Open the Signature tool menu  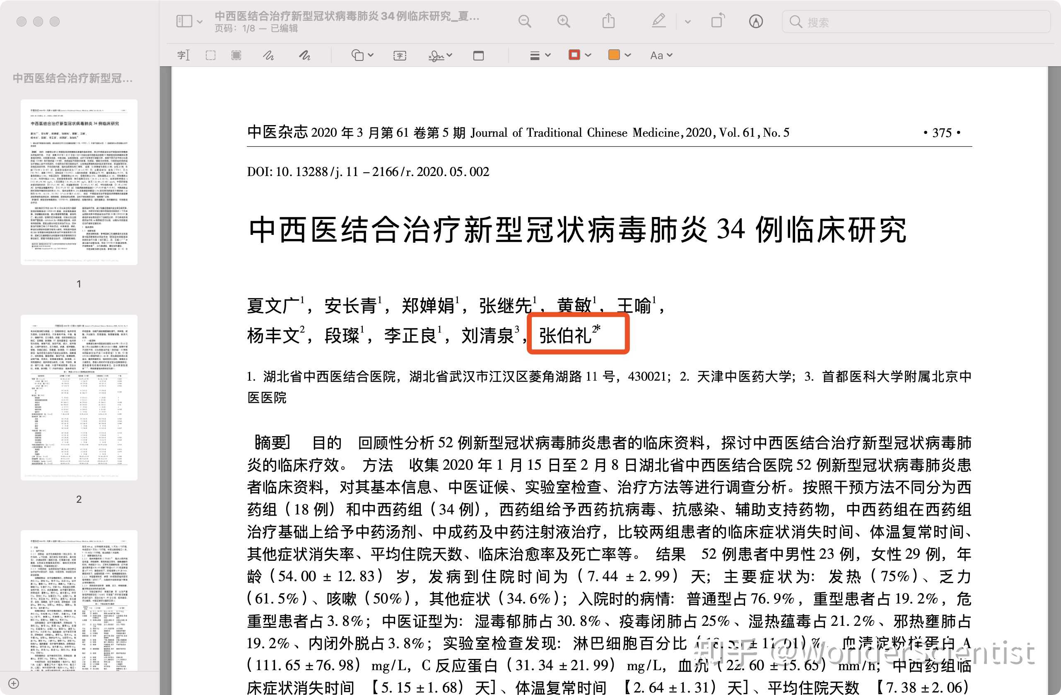click(x=440, y=55)
